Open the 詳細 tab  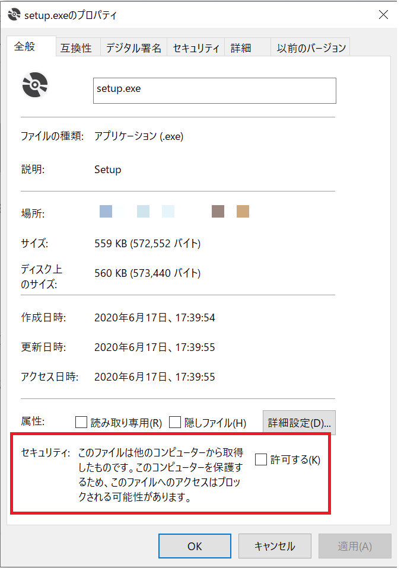[247, 48]
